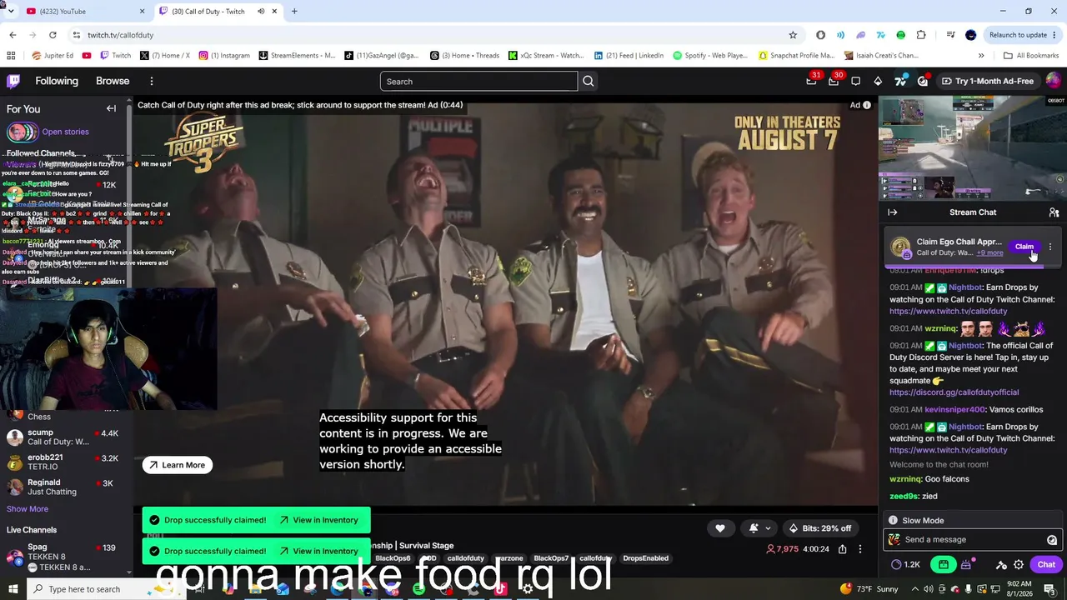
Task: Click Try 1-Month Ad-Free button
Action: coord(987,81)
